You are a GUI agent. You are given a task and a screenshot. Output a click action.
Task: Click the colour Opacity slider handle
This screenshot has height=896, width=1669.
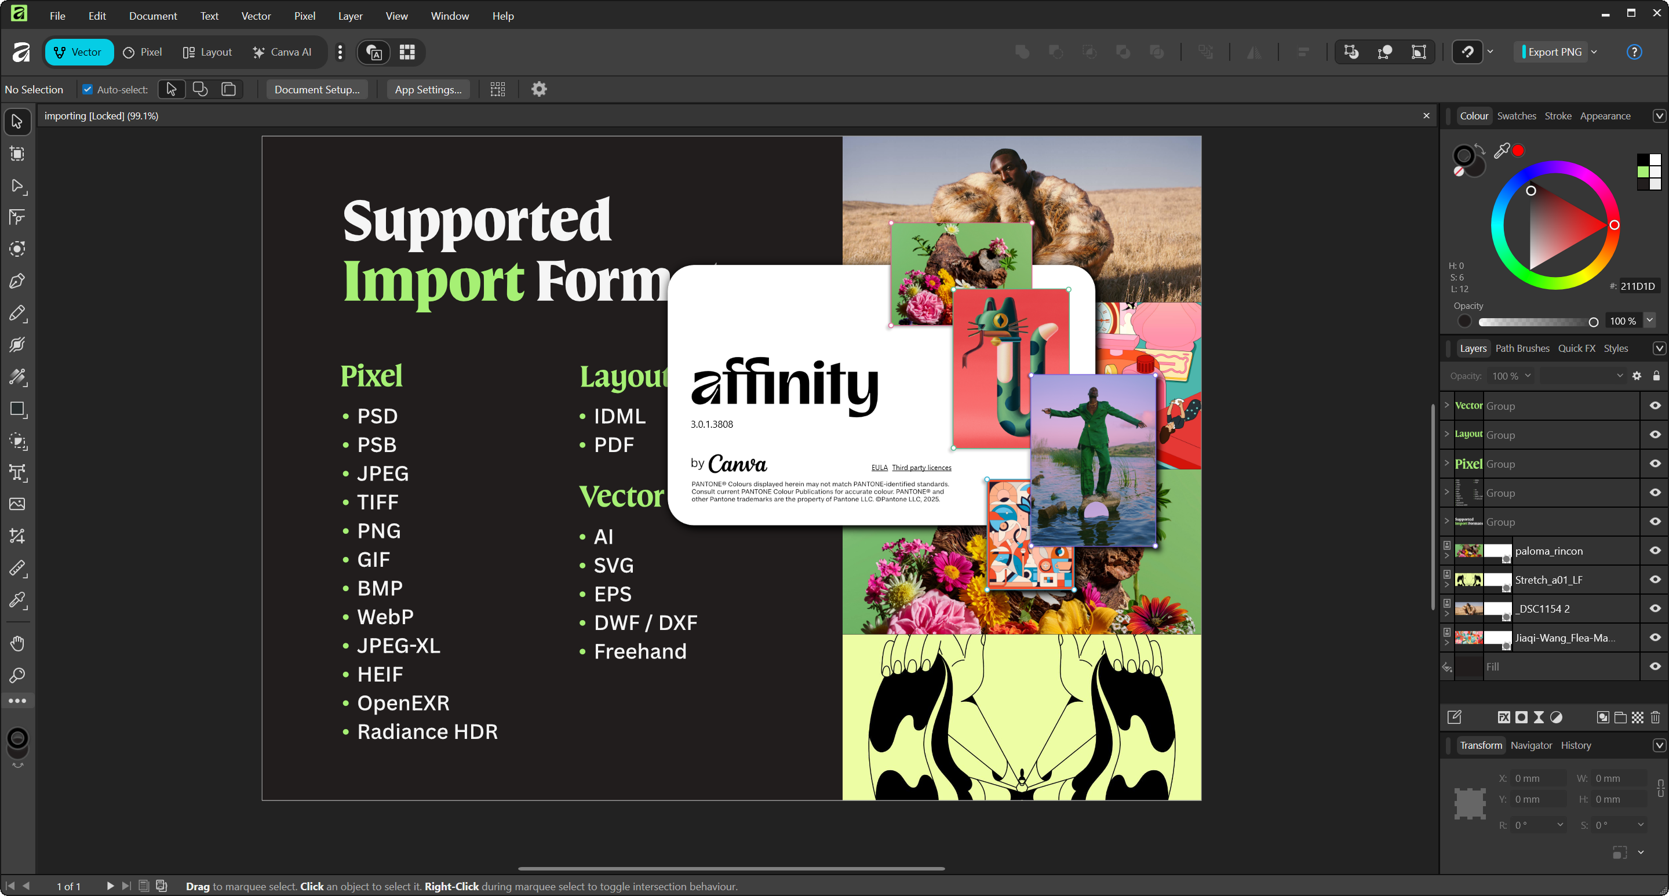[x=1593, y=322]
